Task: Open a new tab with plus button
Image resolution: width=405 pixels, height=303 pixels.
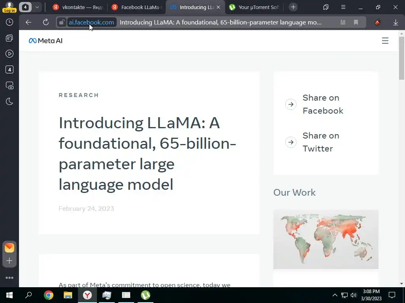Action: pyautogui.click(x=293, y=7)
